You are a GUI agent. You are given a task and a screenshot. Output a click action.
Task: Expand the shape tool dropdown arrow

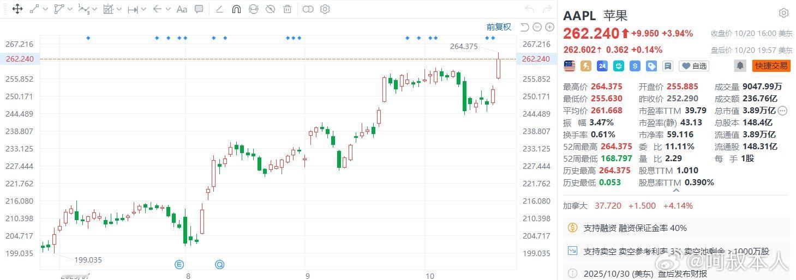[x=70, y=9]
